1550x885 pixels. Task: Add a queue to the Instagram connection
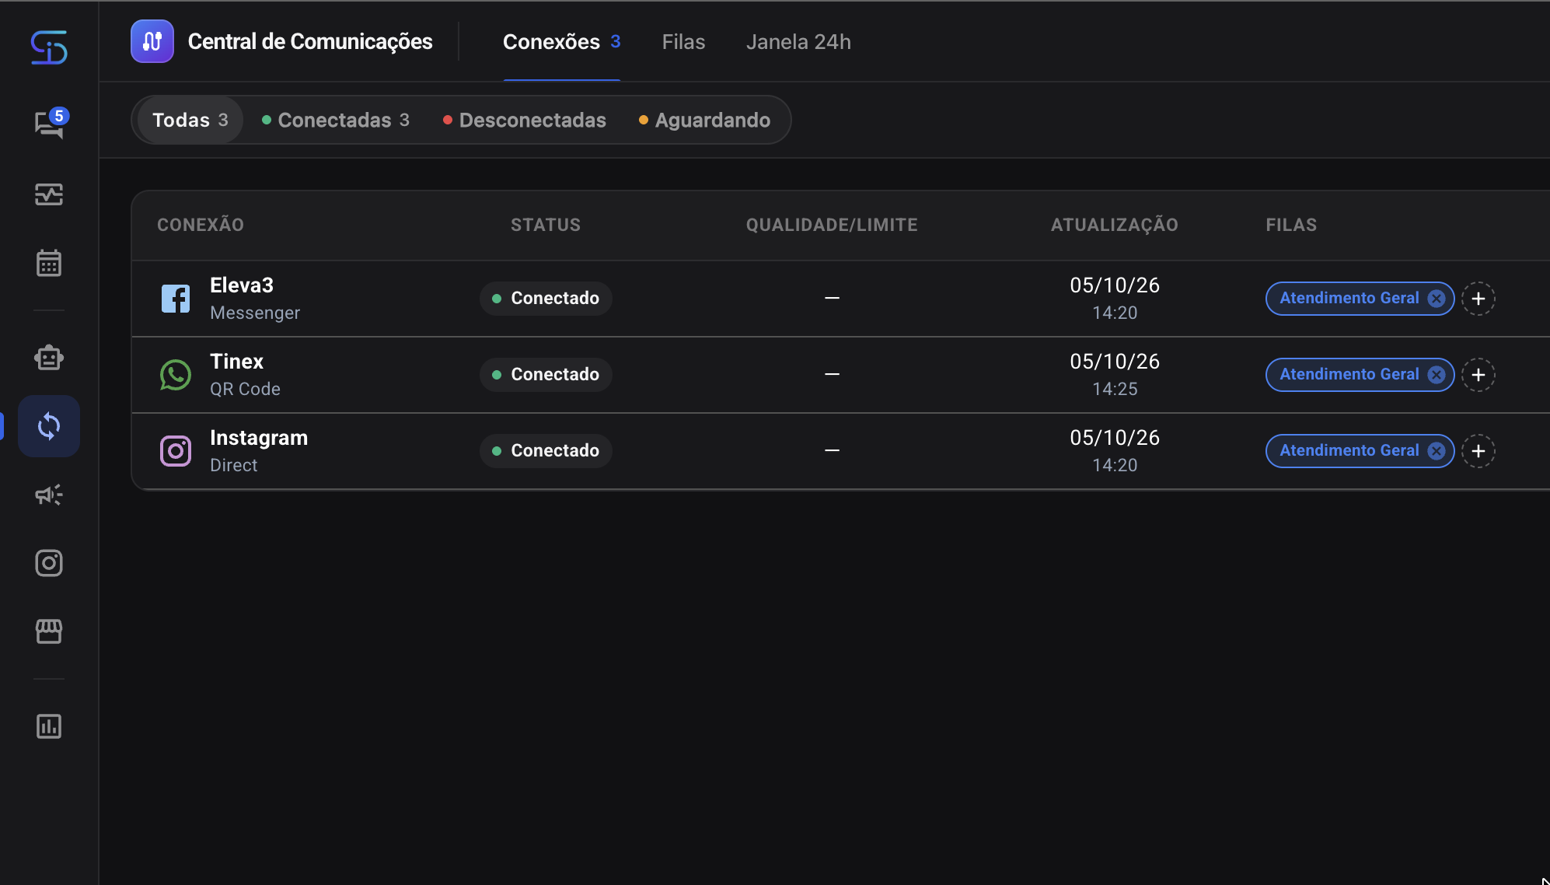point(1478,451)
